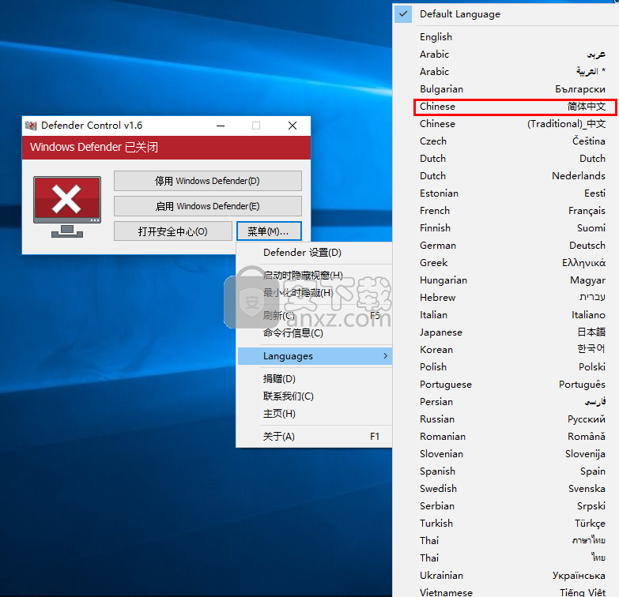Click the menu (M)... button

269,231
